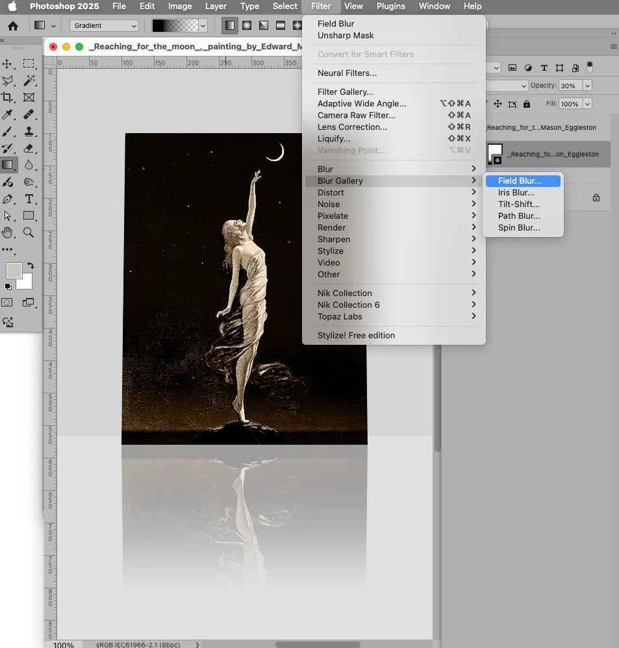Choose Spin Blur... from submenu
The width and height of the screenshot is (619, 648).
point(523,228)
